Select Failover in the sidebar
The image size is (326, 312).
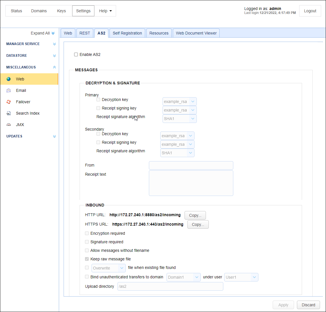click(29, 102)
